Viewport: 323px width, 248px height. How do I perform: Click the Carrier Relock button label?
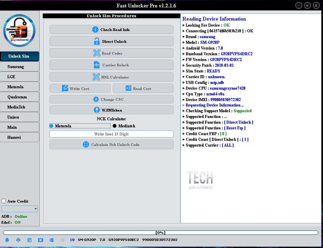tap(115, 65)
